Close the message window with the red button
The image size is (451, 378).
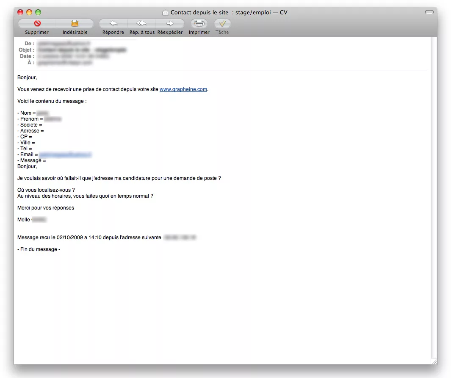pos(20,13)
